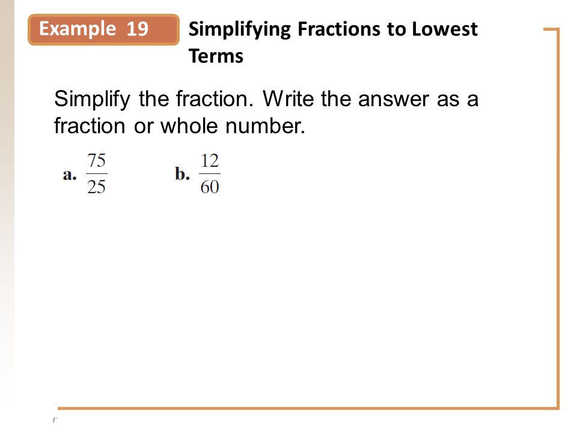Screen dimensions: 577x432
Task: Click denominator 25 of fraction a
Action: [96, 187]
